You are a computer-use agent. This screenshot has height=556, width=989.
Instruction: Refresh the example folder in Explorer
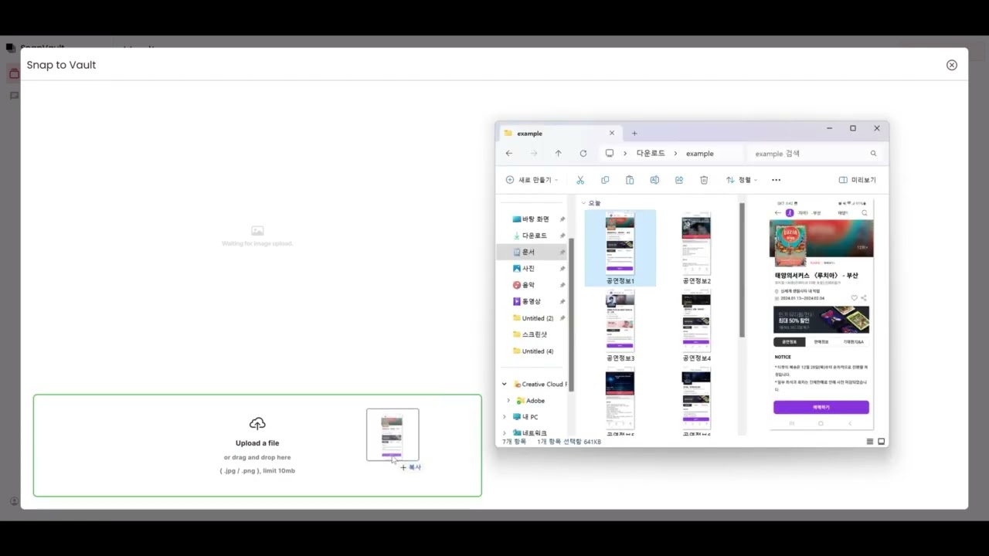pos(583,154)
